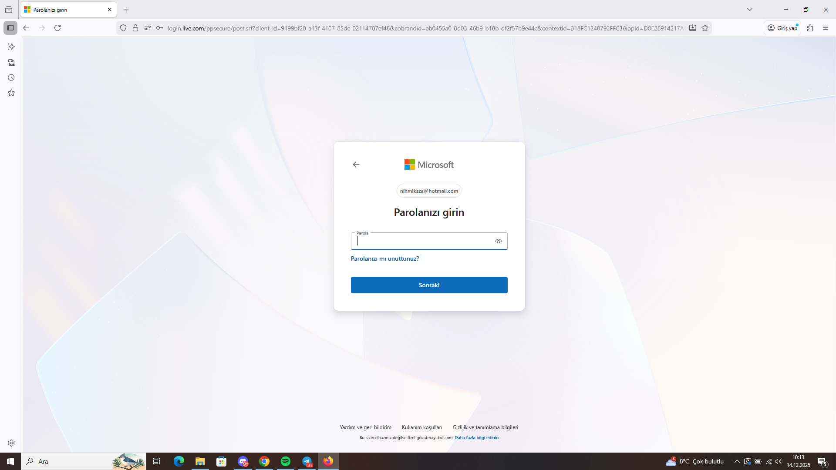The height and width of the screenshot is (470, 836).
Task: Open battery status tray icon
Action: tap(758, 461)
